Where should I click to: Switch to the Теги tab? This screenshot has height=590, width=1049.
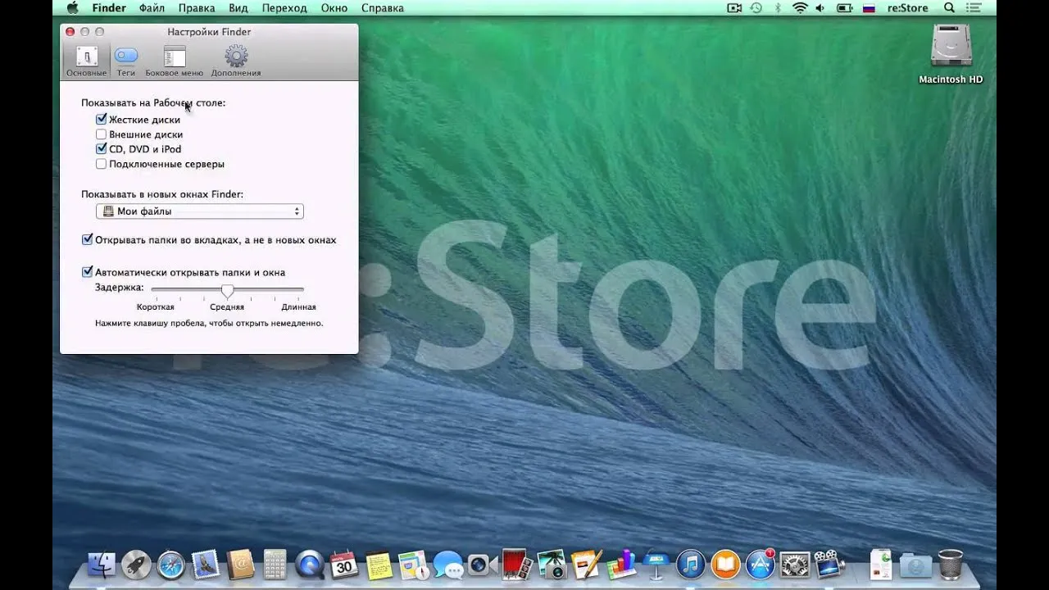click(125, 61)
